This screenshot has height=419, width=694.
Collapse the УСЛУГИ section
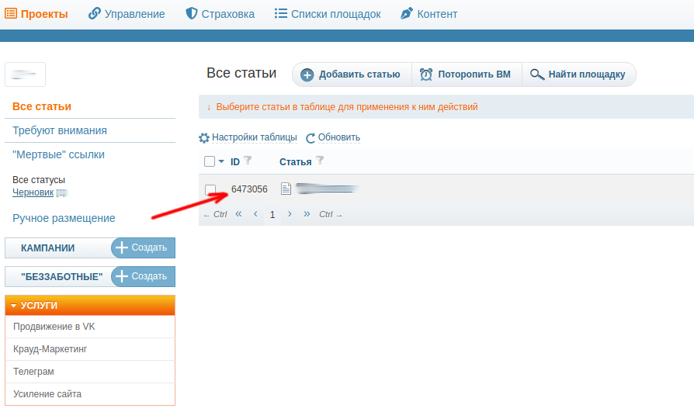90,305
